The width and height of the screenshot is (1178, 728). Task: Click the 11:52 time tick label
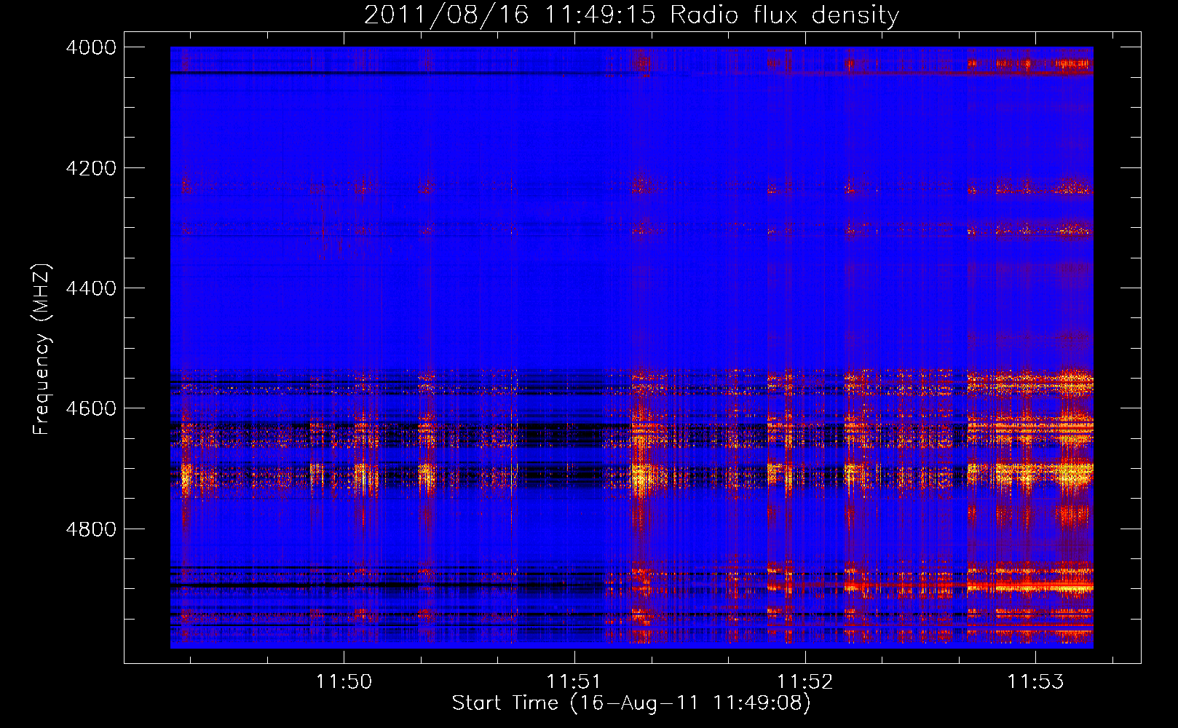click(805, 681)
